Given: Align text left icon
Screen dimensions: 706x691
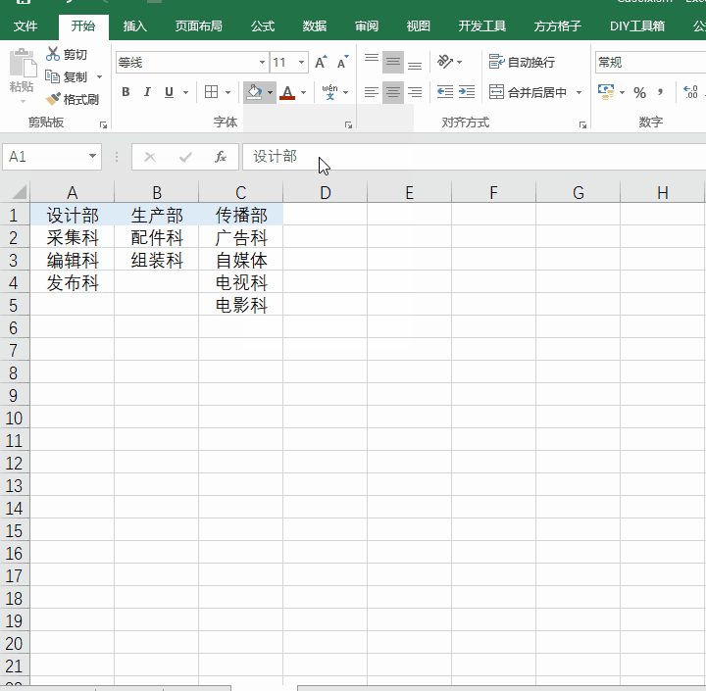Looking at the screenshot, I should [372, 92].
